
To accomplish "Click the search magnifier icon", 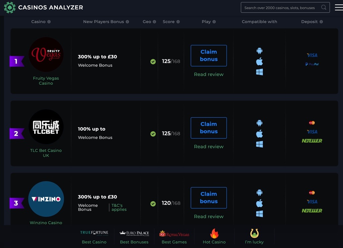I will coord(324,7).
